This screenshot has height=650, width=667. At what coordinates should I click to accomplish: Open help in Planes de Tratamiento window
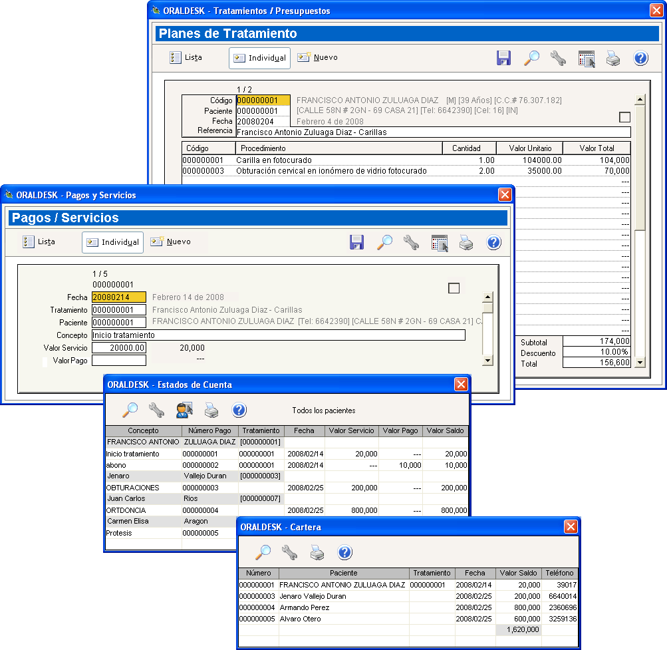pos(640,58)
